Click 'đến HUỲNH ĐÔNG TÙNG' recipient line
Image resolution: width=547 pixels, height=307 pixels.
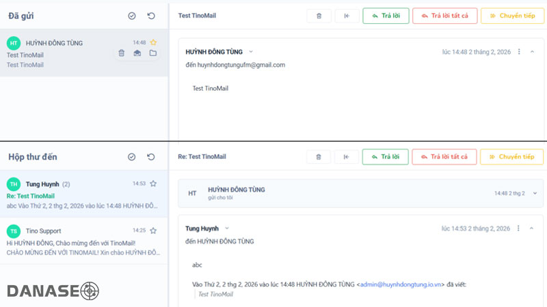coord(219,242)
